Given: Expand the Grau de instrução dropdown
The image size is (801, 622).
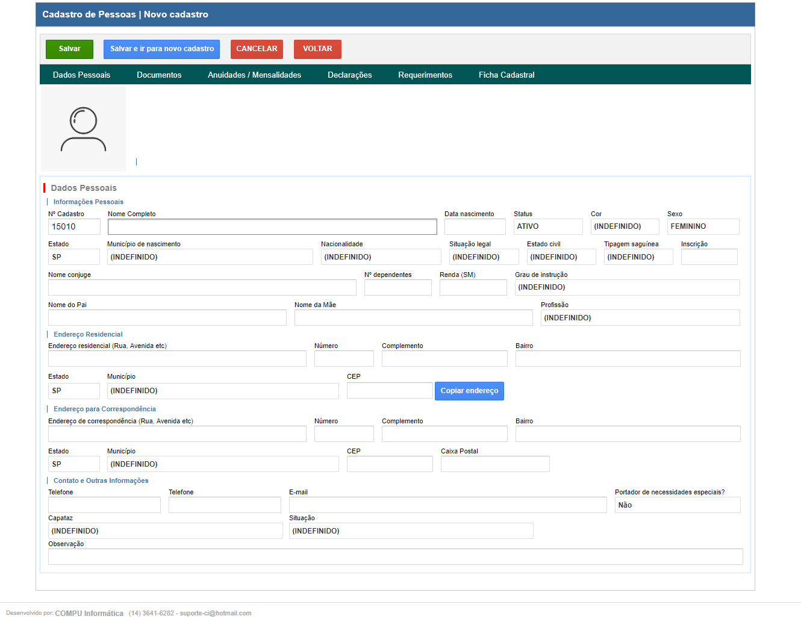Looking at the screenshot, I should click(626, 288).
